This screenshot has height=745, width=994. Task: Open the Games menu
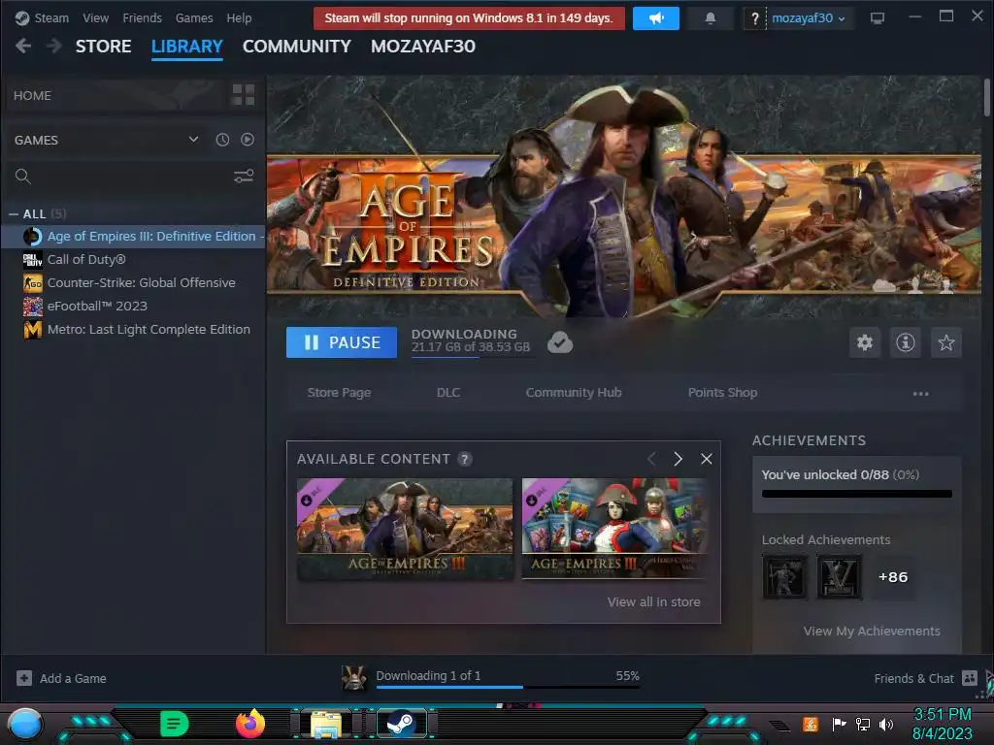(x=194, y=18)
